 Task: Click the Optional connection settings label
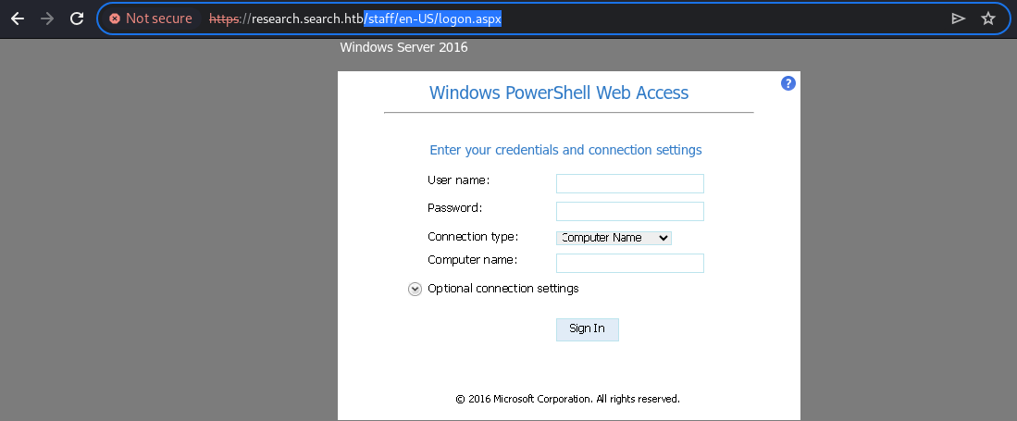click(x=503, y=289)
